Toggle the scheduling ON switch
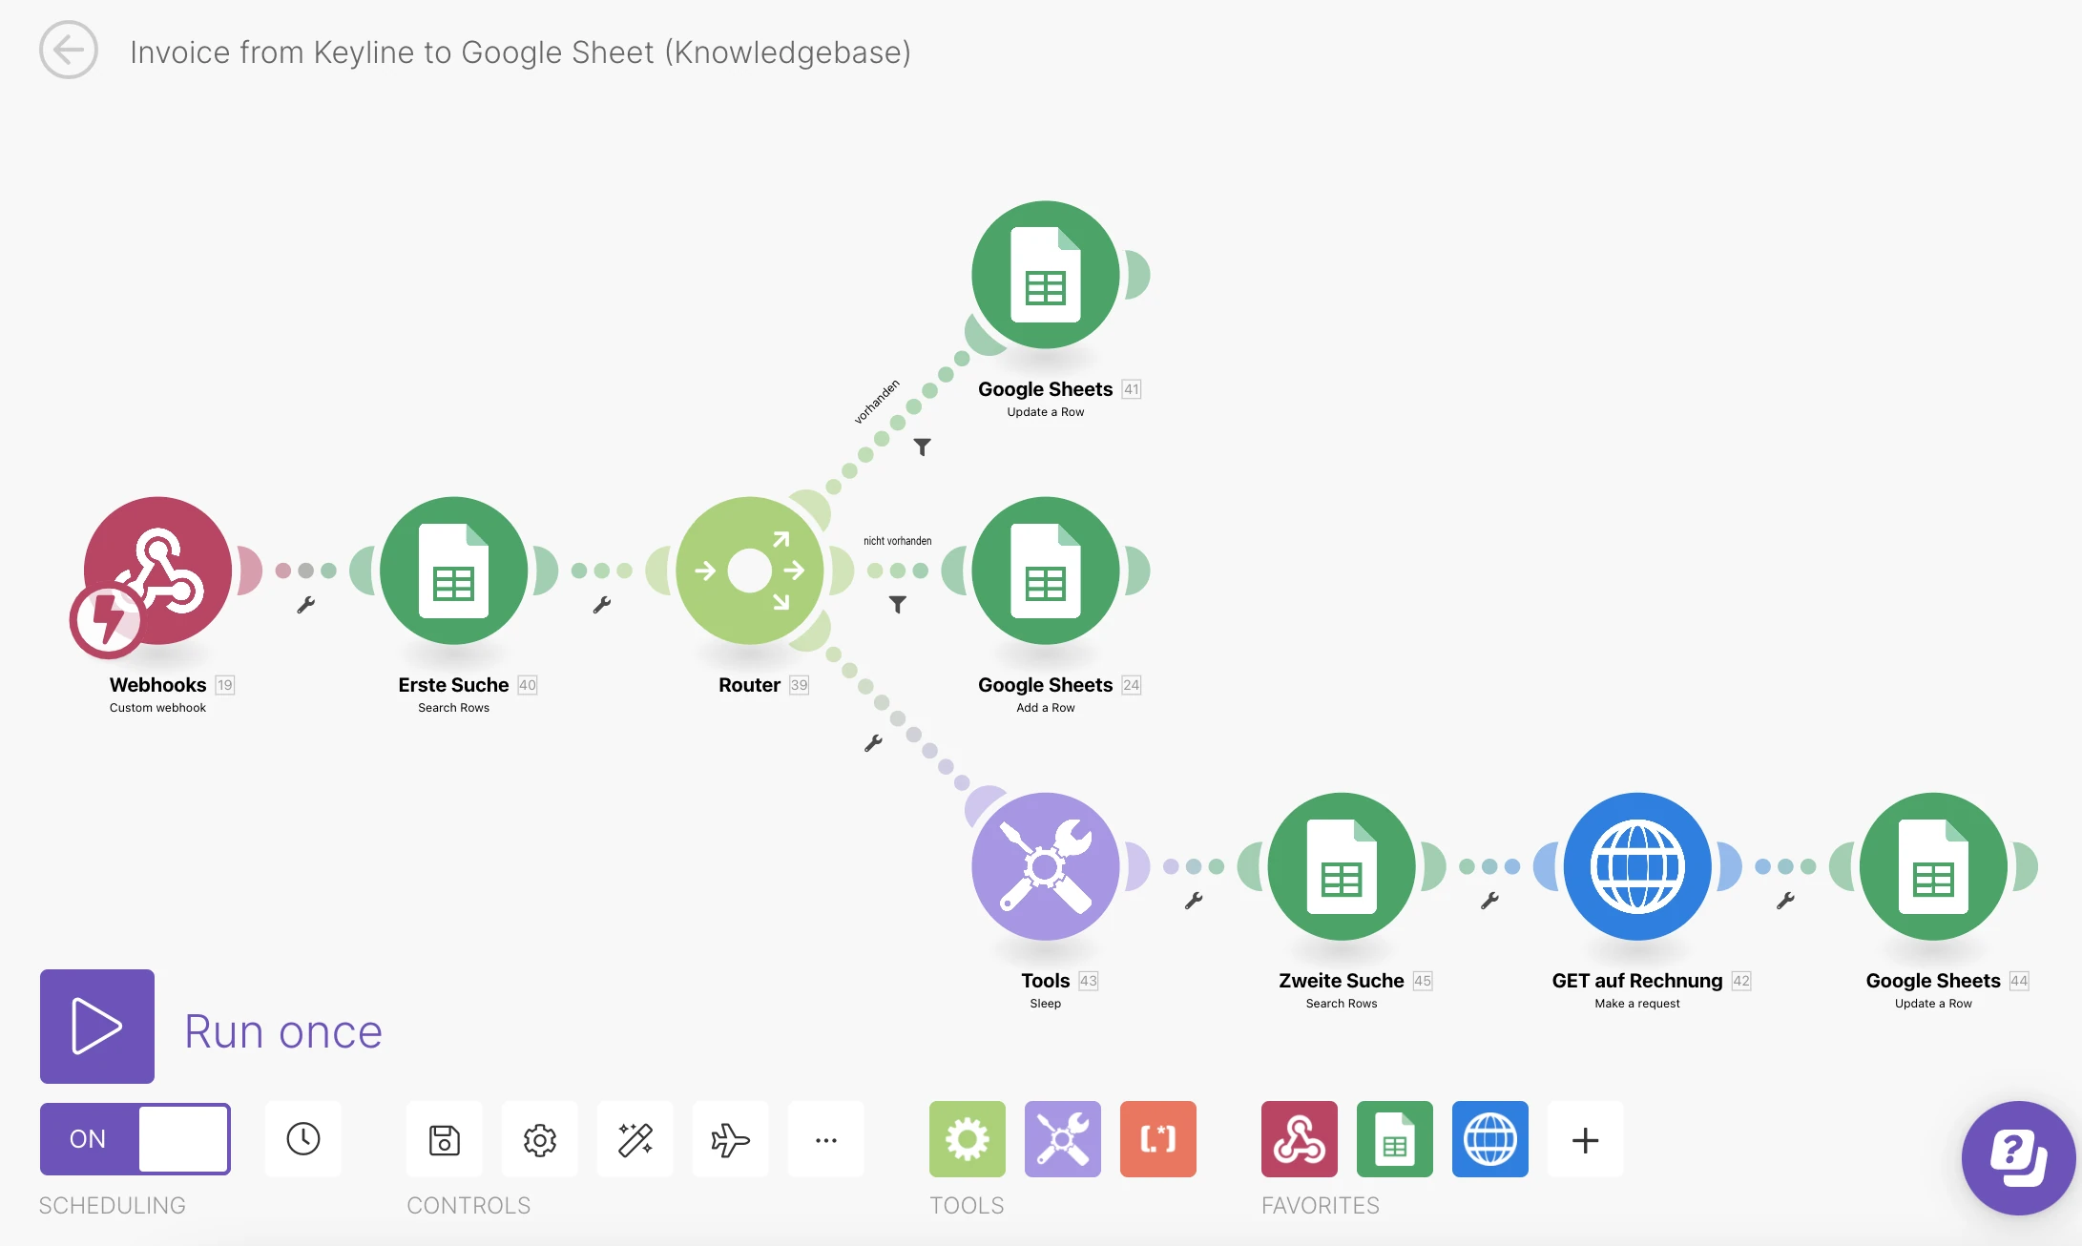2082x1246 pixels. 135,1139
